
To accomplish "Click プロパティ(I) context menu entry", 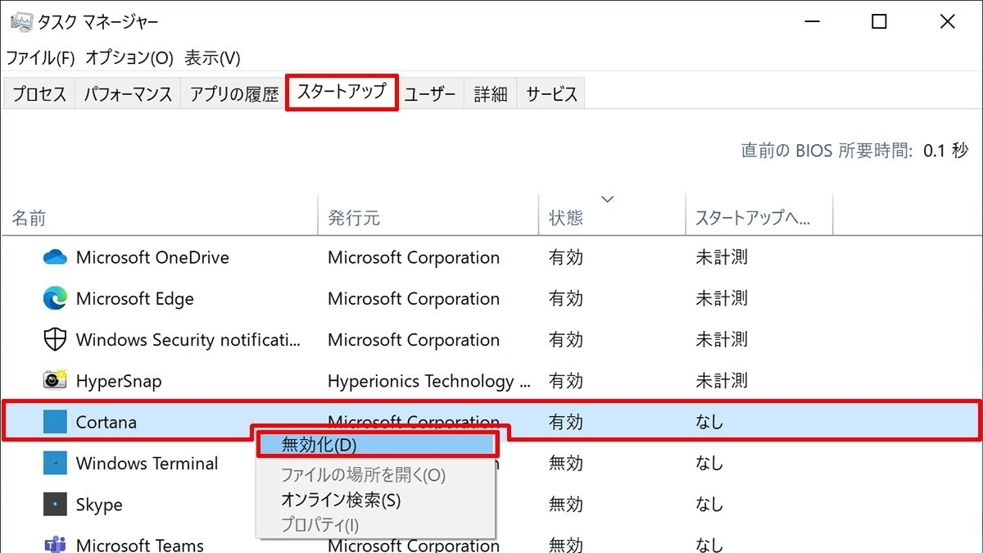I will click(x=376, y=525).
